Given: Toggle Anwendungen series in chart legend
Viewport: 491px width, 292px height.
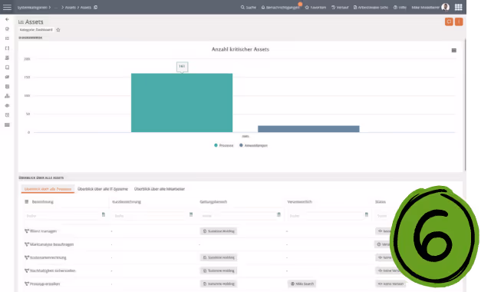Looking at the screenshot, I should pyautogui.click(x=253, y=145).
